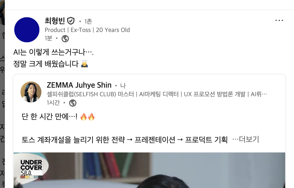The image size is (294, 188).
Task: Click the 1촌 connection degree label
Action: pos(88,21)
